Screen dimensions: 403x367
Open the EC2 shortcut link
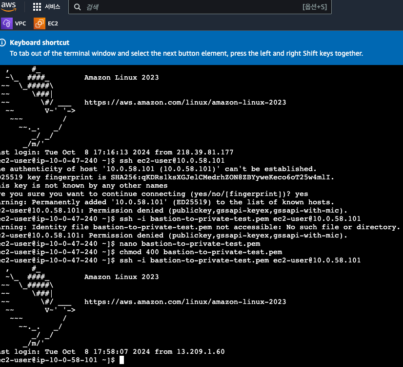pos(53,23)
